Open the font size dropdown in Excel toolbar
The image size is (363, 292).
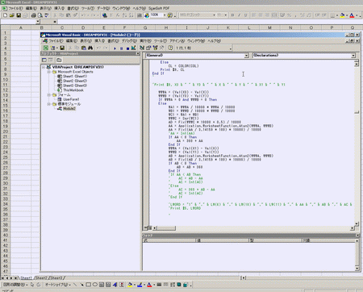click(225, 15)
